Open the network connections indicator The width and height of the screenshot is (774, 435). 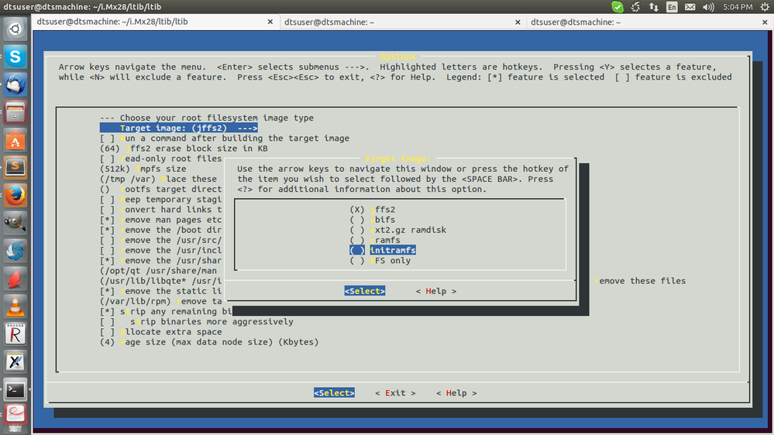tap(654, 7)
